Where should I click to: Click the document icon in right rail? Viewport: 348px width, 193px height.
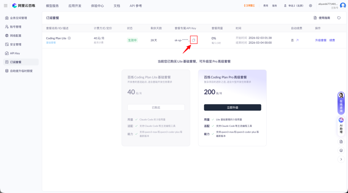point(341,142)
